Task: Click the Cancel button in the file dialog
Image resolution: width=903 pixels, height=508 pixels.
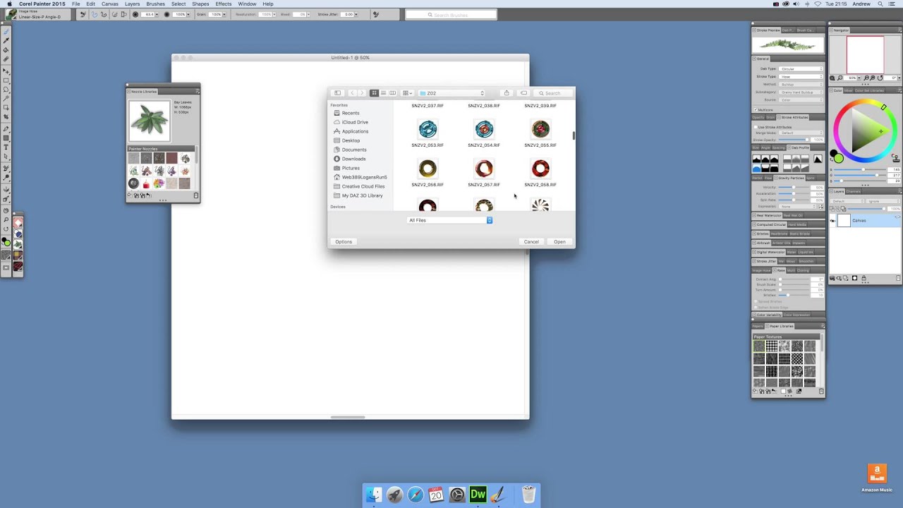Action: point(531,242)
